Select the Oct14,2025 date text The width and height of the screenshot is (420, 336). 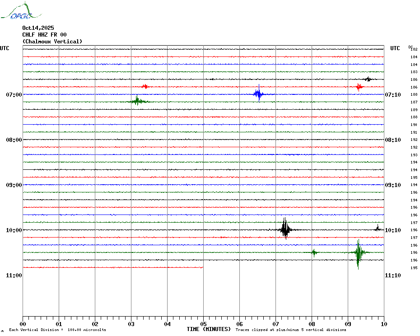38,28
